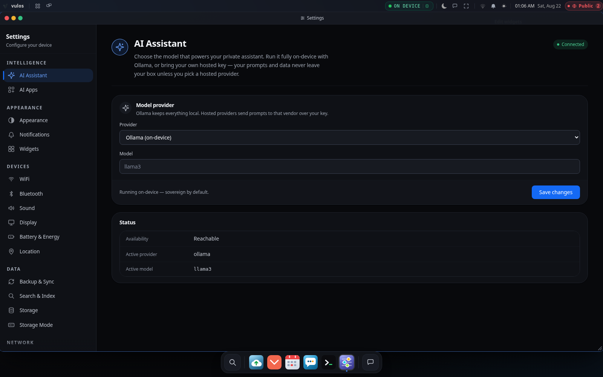Open the chat bubble button in dock
This screenshot has width=603, height=377.
370,362
